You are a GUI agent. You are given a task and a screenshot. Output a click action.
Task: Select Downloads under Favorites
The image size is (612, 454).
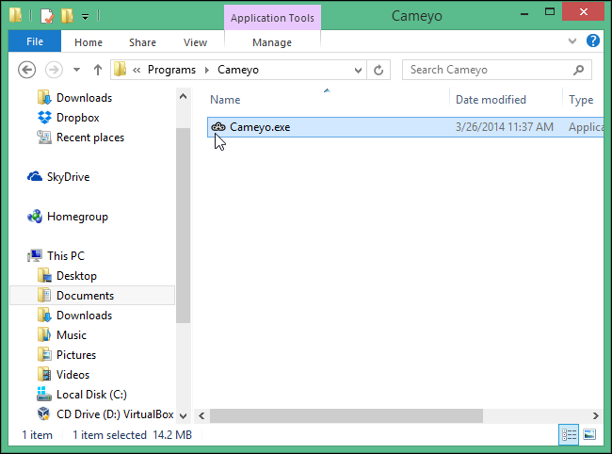click(85, 98)
